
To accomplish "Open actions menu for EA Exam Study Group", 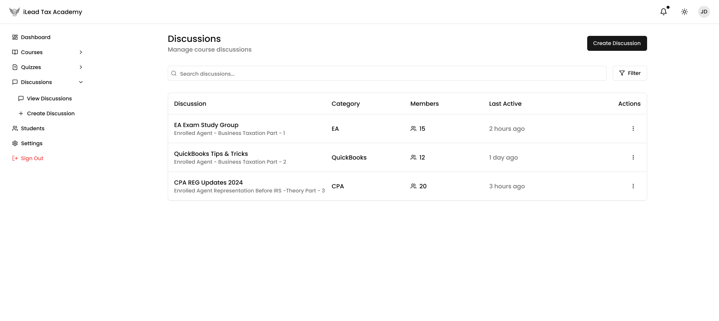I will (633, 129).
